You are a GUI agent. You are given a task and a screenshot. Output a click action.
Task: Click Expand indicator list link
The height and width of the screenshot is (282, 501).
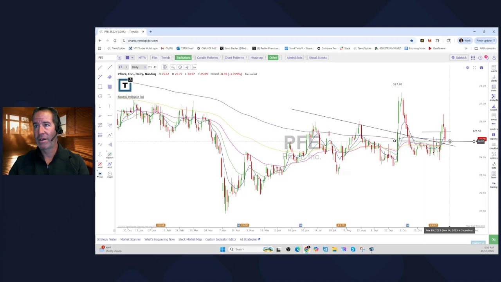pos(131,97)
